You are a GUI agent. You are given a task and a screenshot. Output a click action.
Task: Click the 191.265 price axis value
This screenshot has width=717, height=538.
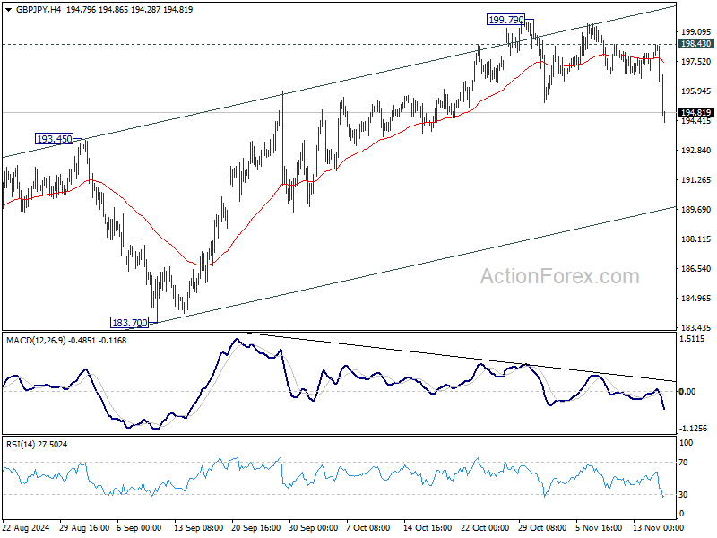point(696,180)
